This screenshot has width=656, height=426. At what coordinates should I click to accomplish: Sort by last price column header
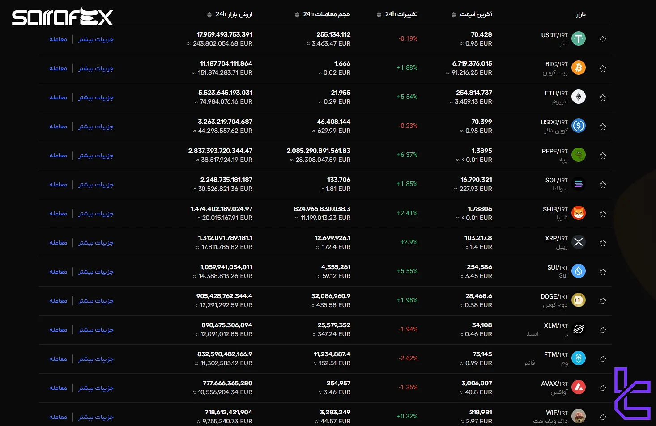point(472,14)
